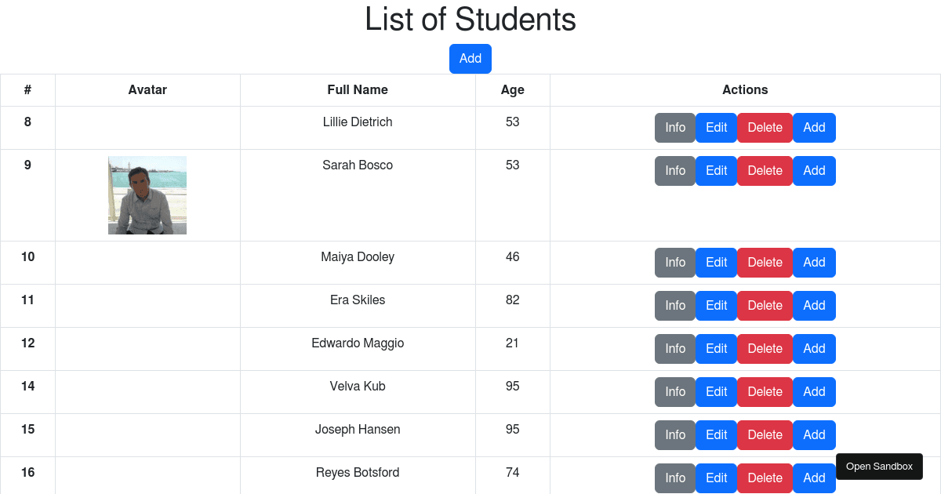Select the Actions column header
The image size is (941, 494).
745,89
